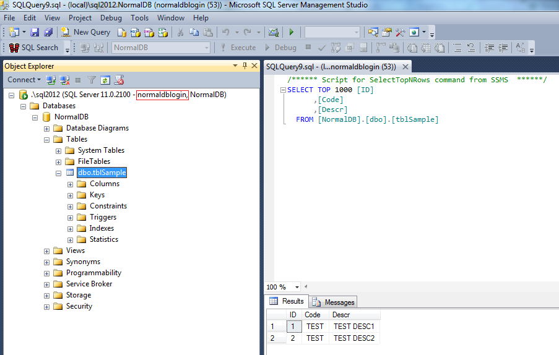Switch to the Results tab
Screen dimensions: 559x355
point(287,301)
